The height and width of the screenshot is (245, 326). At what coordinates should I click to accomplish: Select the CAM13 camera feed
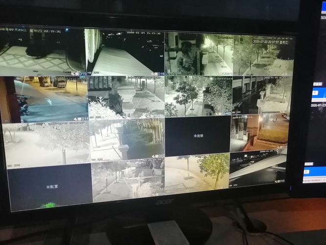199,54
